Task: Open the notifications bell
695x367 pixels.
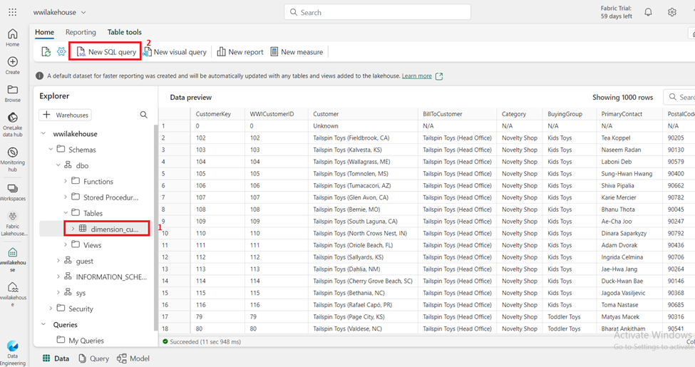Action: (x=648, y=12)
